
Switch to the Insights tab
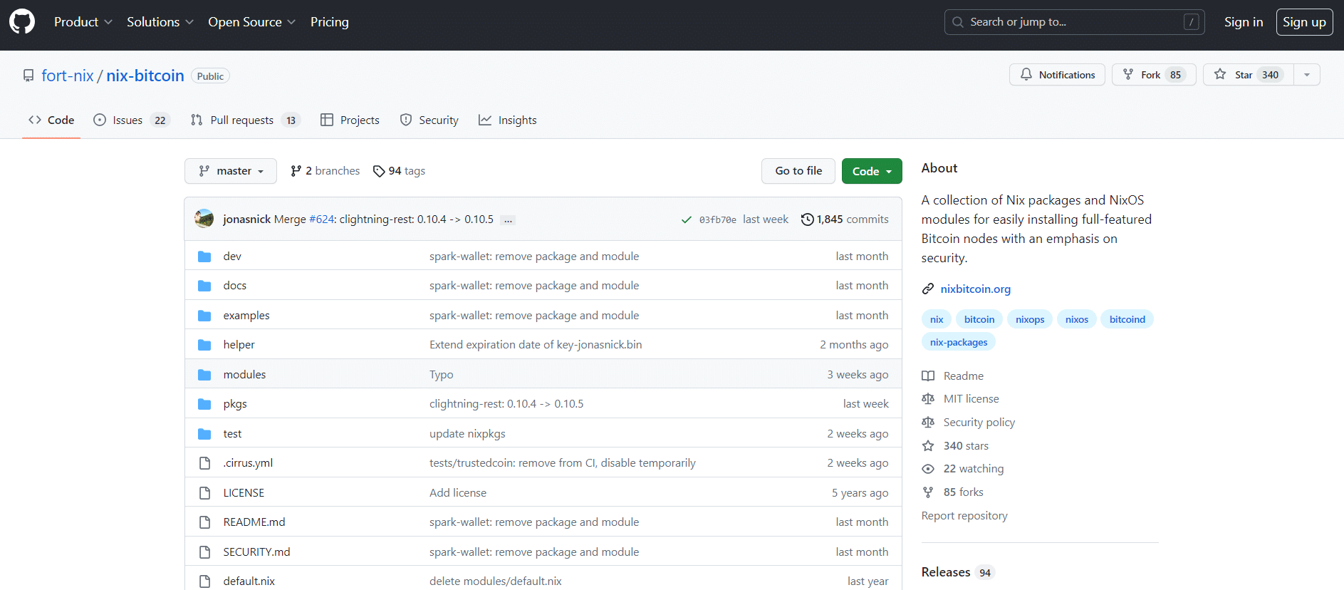508,120
